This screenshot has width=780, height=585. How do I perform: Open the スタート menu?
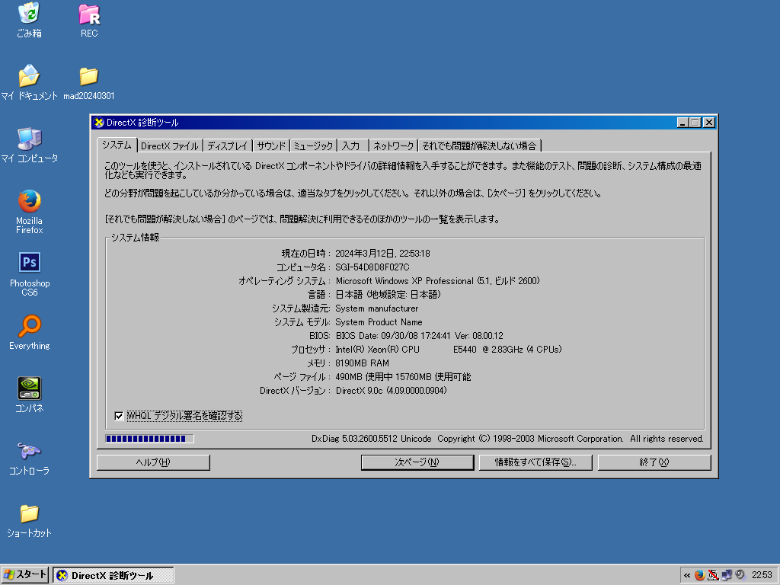click(25, 575)
